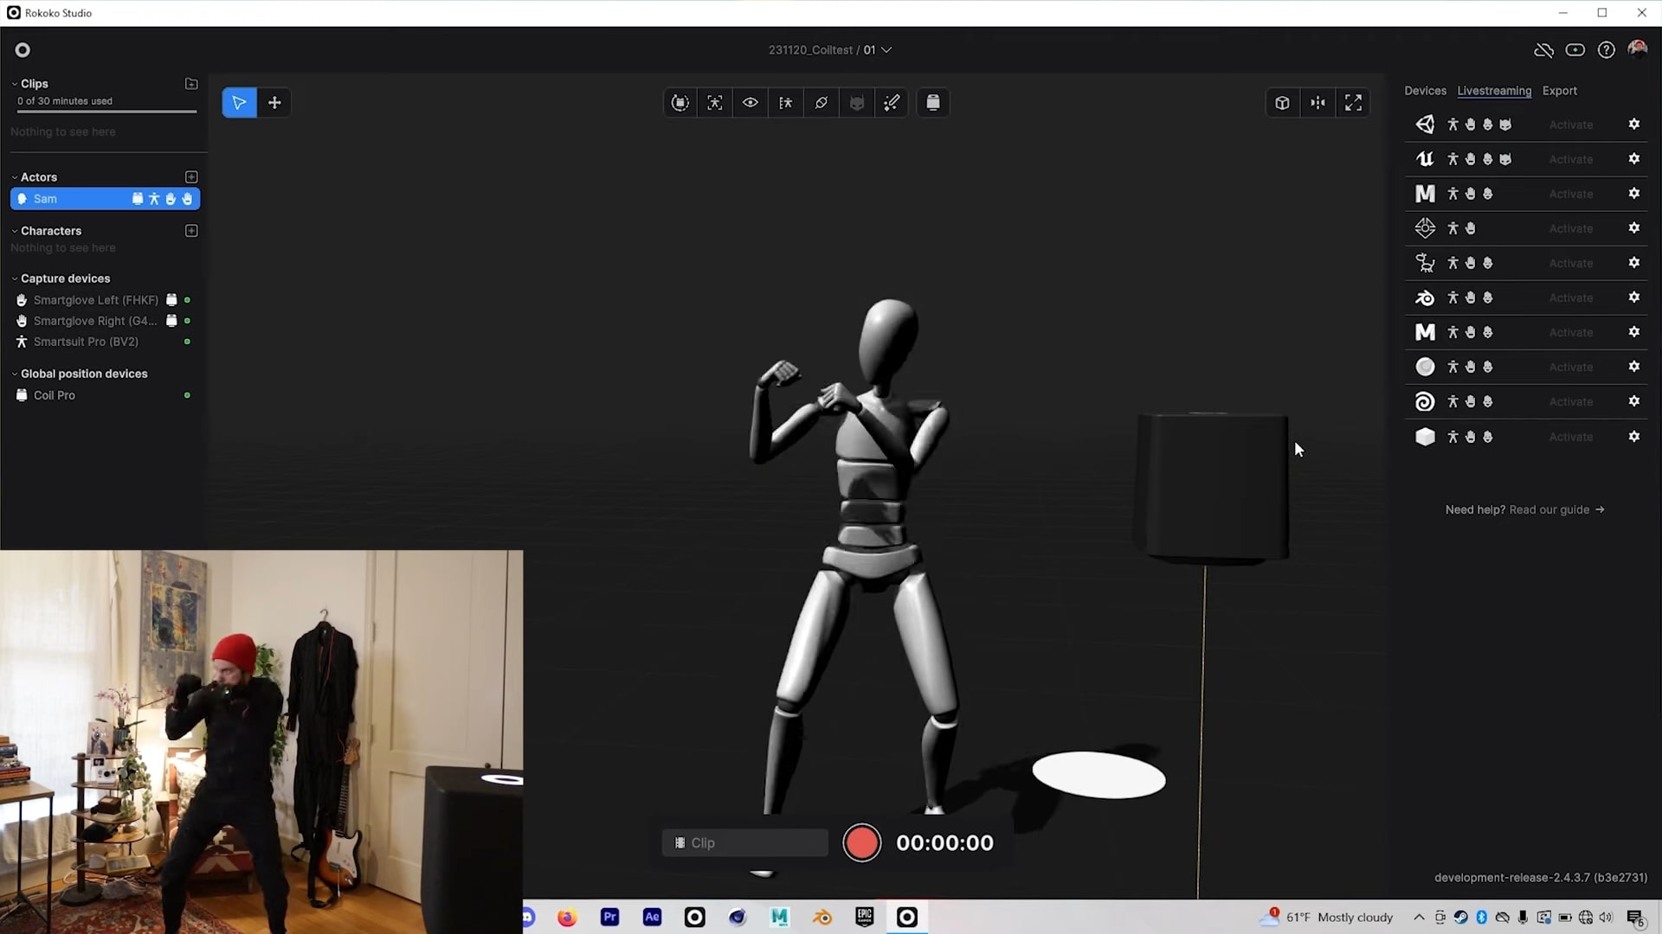This screenshot has height=934, width=1662.
Task: Toggle the eye preview icon in the toolbar
Action: [750, 102]
